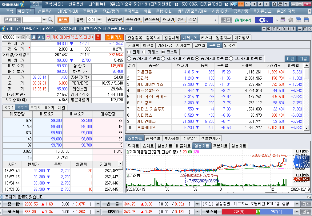Click the 관련기사 button

click(114, 37)
